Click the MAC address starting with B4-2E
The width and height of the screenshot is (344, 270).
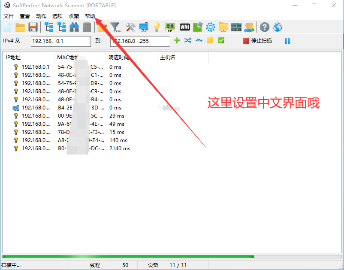click(81, 108)
